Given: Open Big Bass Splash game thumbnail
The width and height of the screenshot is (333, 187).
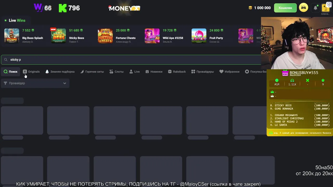Looking at the screenshot, I should [x=12, y=36].
